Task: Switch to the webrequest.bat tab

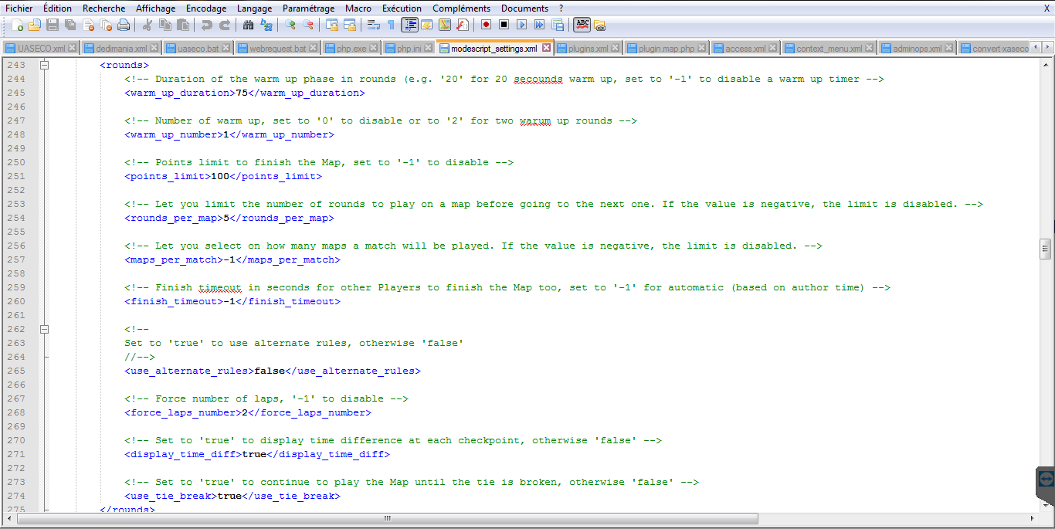Action: (x=278, y=48)
